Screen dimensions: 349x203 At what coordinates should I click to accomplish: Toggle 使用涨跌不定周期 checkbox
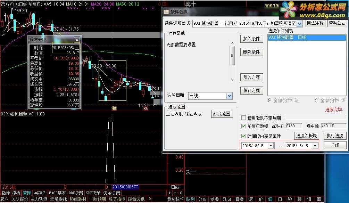tap(243, 117)
